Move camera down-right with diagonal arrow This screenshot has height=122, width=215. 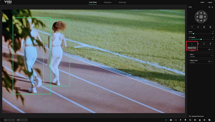(204, 20)
